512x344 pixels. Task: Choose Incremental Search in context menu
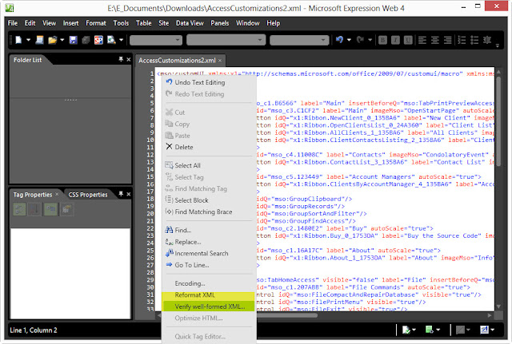point(209,253)
